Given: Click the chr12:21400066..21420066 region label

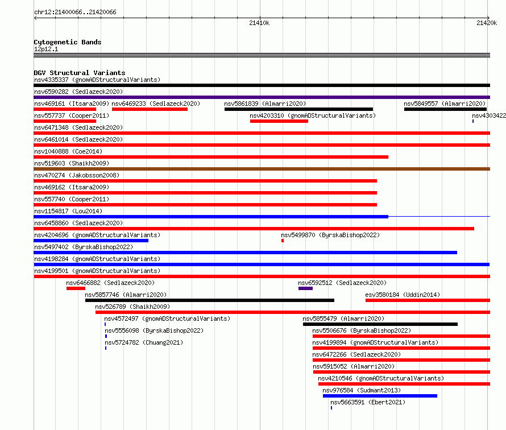Looking at the screenshot, I should click(x=75, y=12).
